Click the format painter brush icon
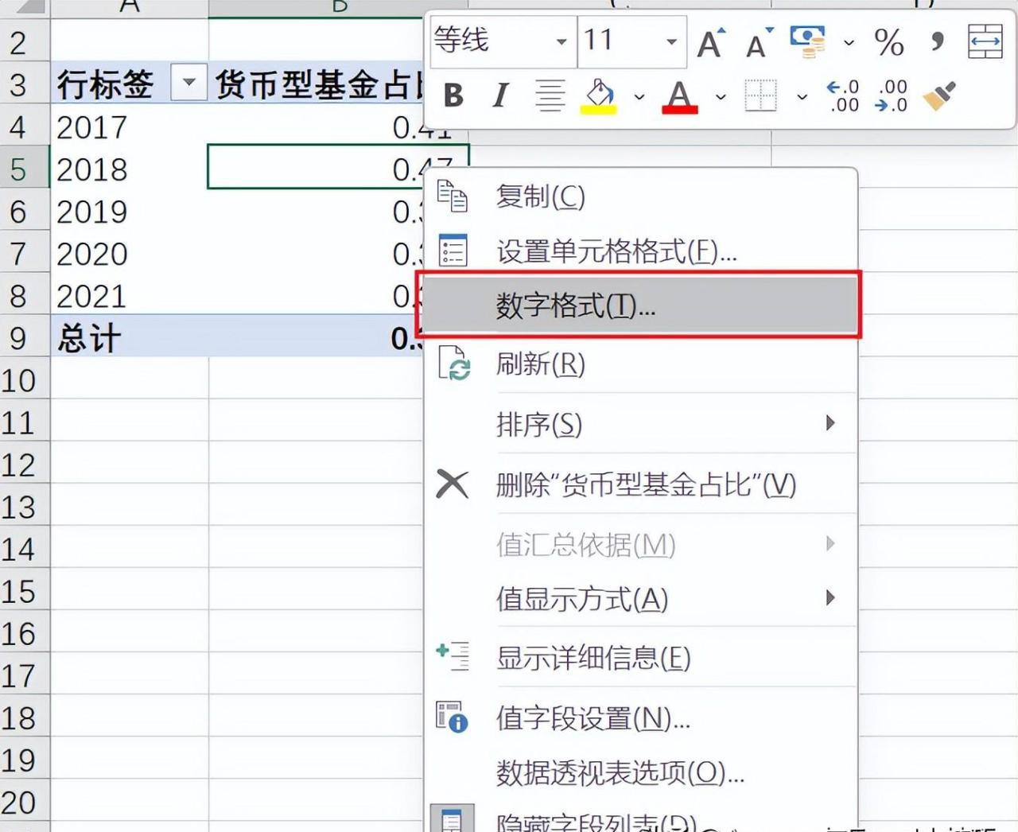1018x832 pixels. point(939,95)
